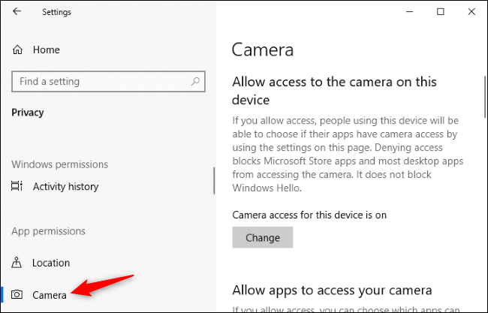The width and height of the screenshot is (488, 313).
Task: Maximize the Settings window
Action: point(440,12)
